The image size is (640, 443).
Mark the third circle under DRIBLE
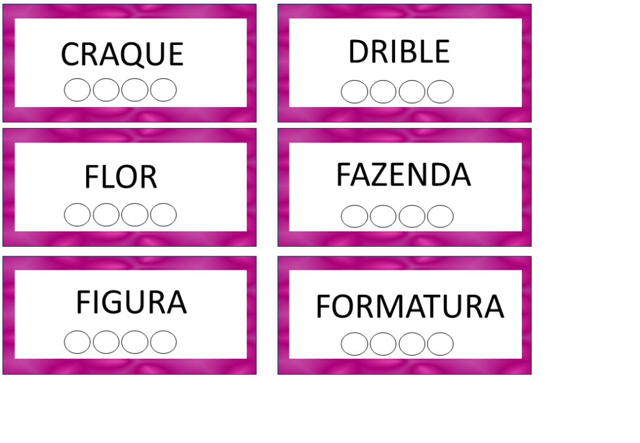[x=412, y=92]
